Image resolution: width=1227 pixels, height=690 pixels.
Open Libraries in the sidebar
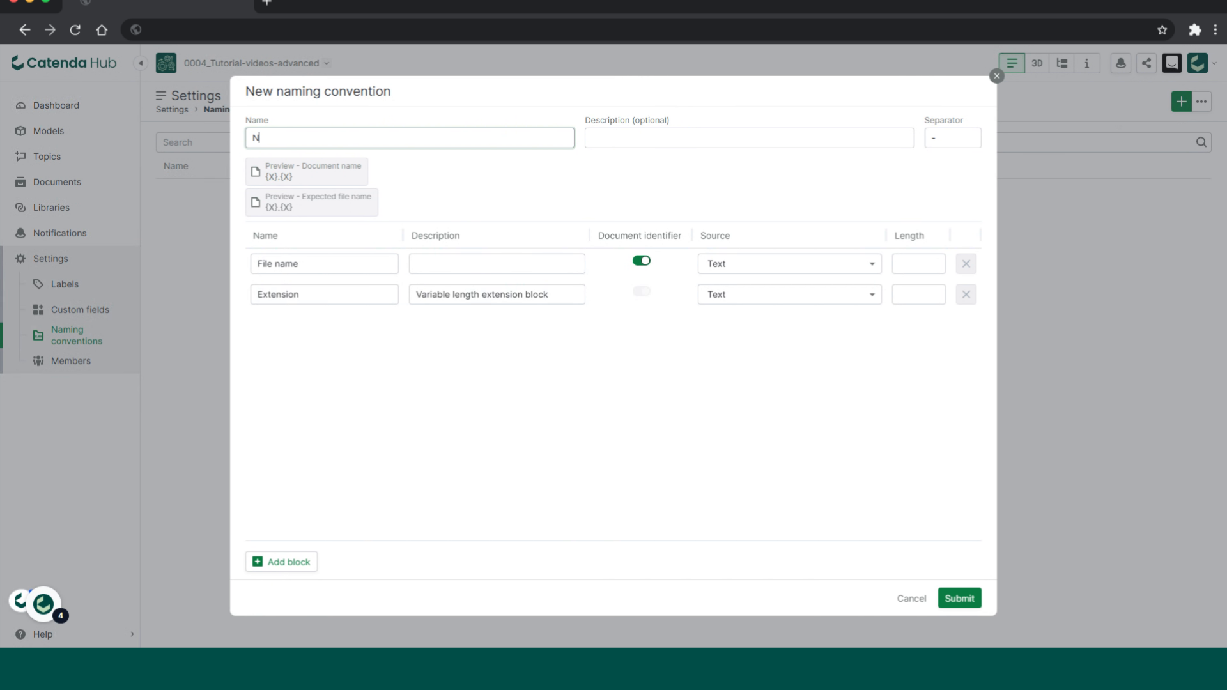coord(51,208)
